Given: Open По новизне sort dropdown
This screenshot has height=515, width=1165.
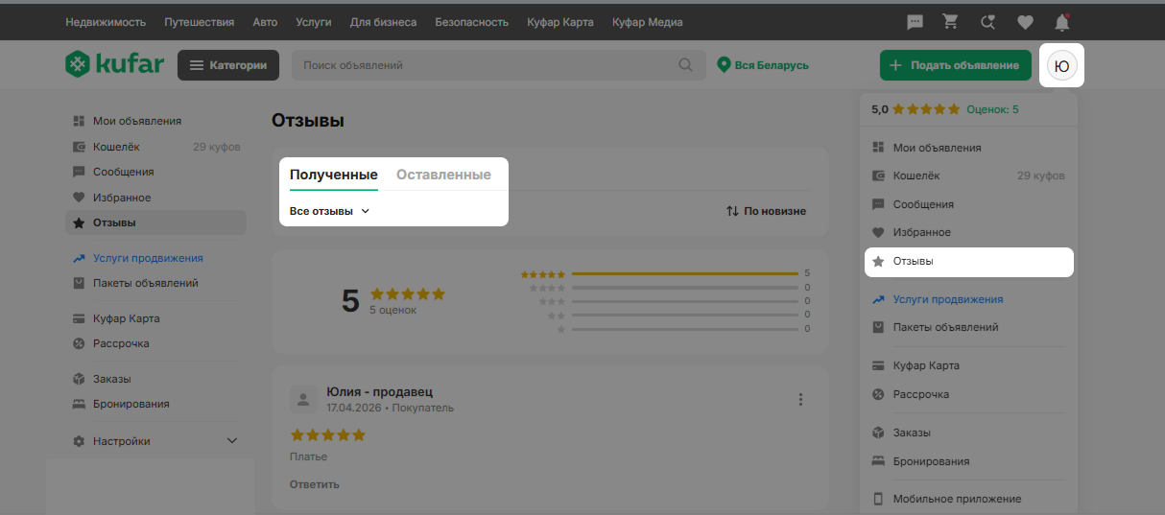Looking at the screenshot, I should (x=766, y=211).
